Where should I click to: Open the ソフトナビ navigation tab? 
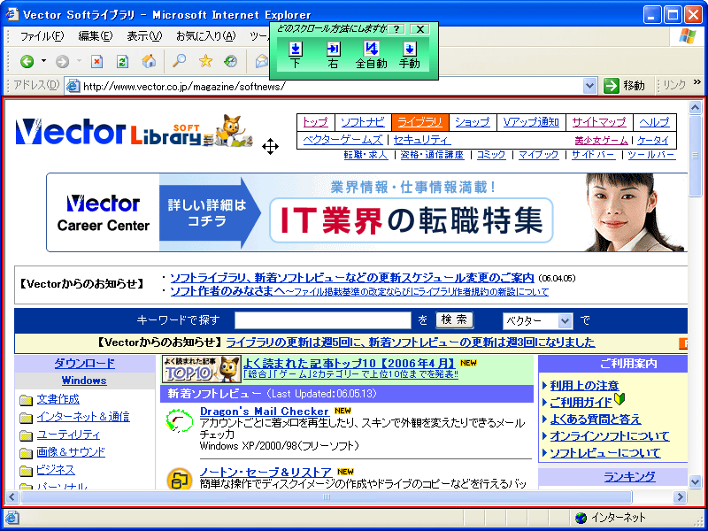(x=363, y=122)
